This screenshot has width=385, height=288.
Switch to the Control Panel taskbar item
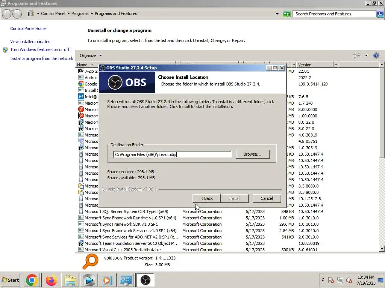126,280
